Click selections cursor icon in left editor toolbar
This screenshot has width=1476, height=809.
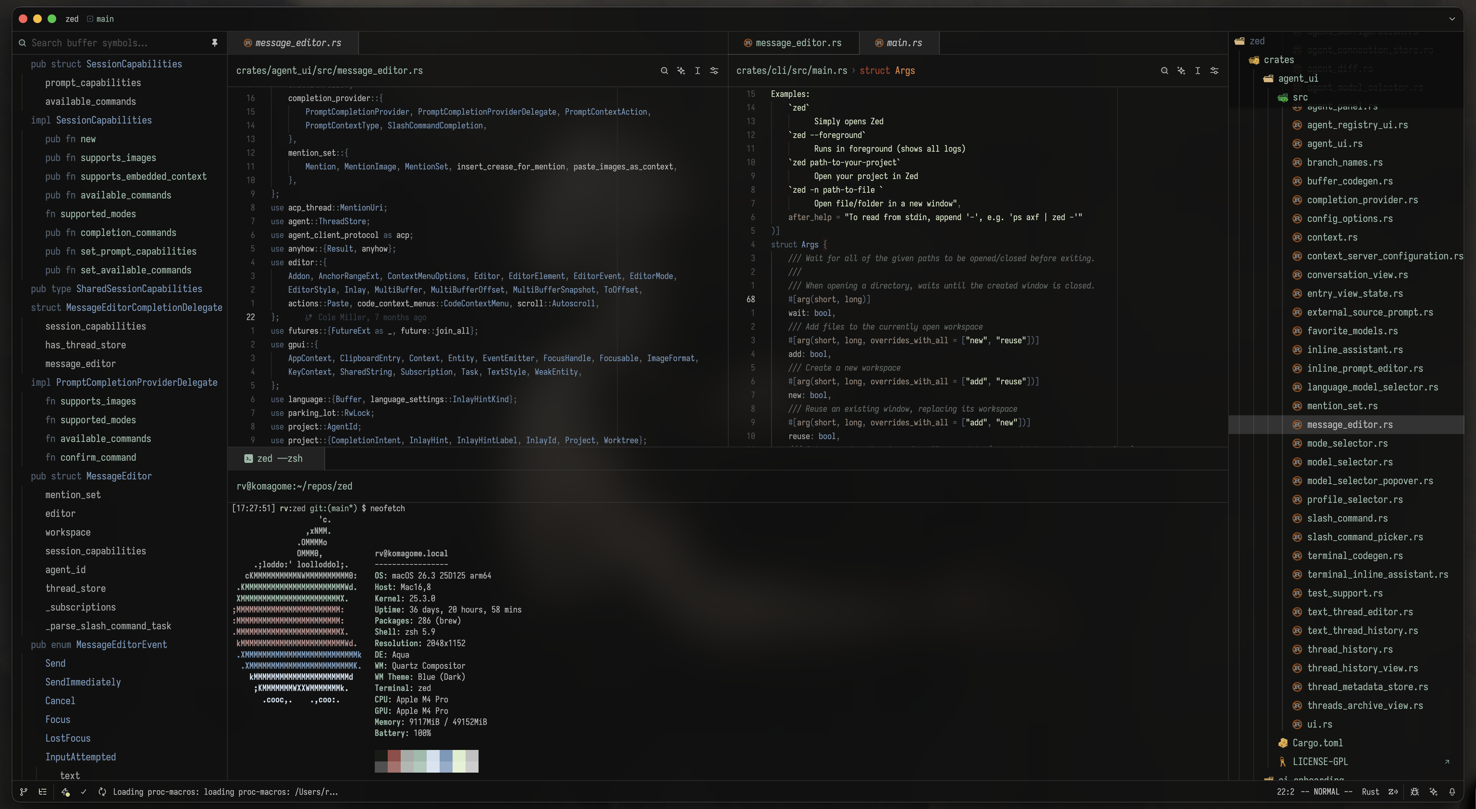tap(697, 71)
